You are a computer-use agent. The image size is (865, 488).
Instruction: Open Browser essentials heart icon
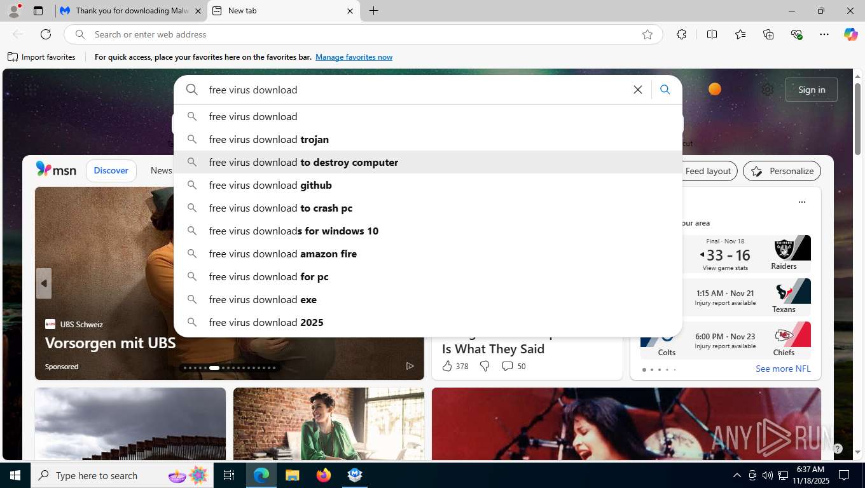point(796,34)
